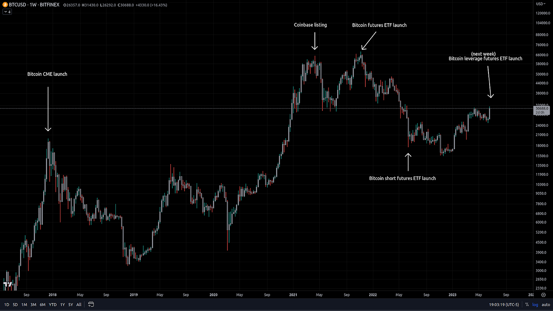
Task: Click the 2018 label on time axis
Action: point(53,295)
